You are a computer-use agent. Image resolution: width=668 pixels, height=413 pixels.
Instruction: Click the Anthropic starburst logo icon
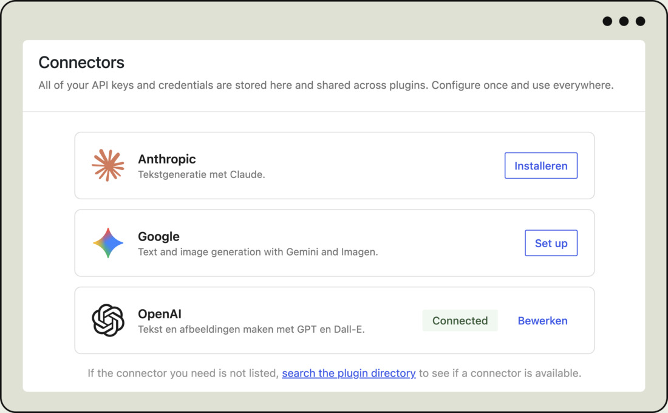tap(107, 165)
